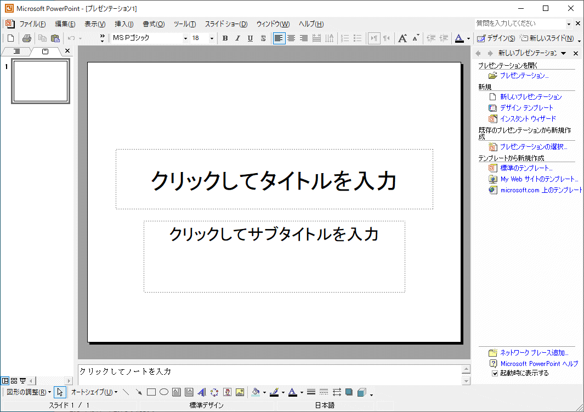The image size is (584, 412).
Task: Click the New presentation icon
Action: 10,38
